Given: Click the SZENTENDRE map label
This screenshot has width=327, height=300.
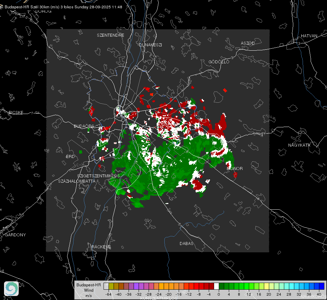Looking at the screenshot, I should (111, 35).
